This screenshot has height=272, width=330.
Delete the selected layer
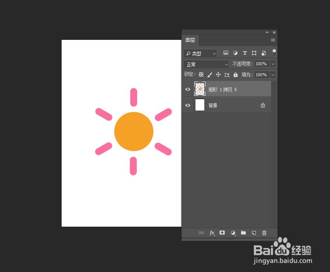[264, 233]
